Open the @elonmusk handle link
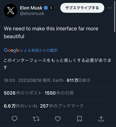 32,14
